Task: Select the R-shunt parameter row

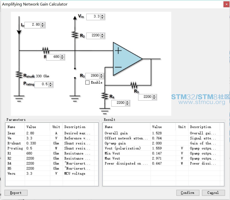Action: pos(52,143)
